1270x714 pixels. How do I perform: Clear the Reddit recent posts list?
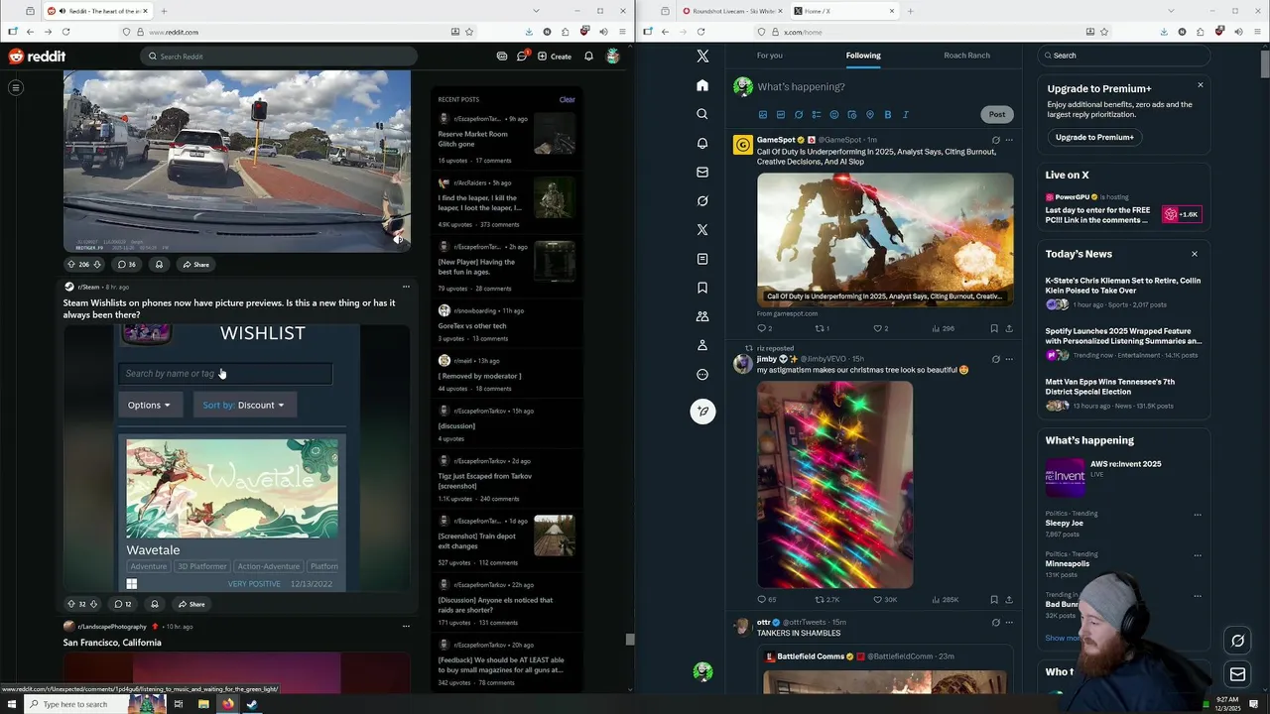tap(567, 99)
